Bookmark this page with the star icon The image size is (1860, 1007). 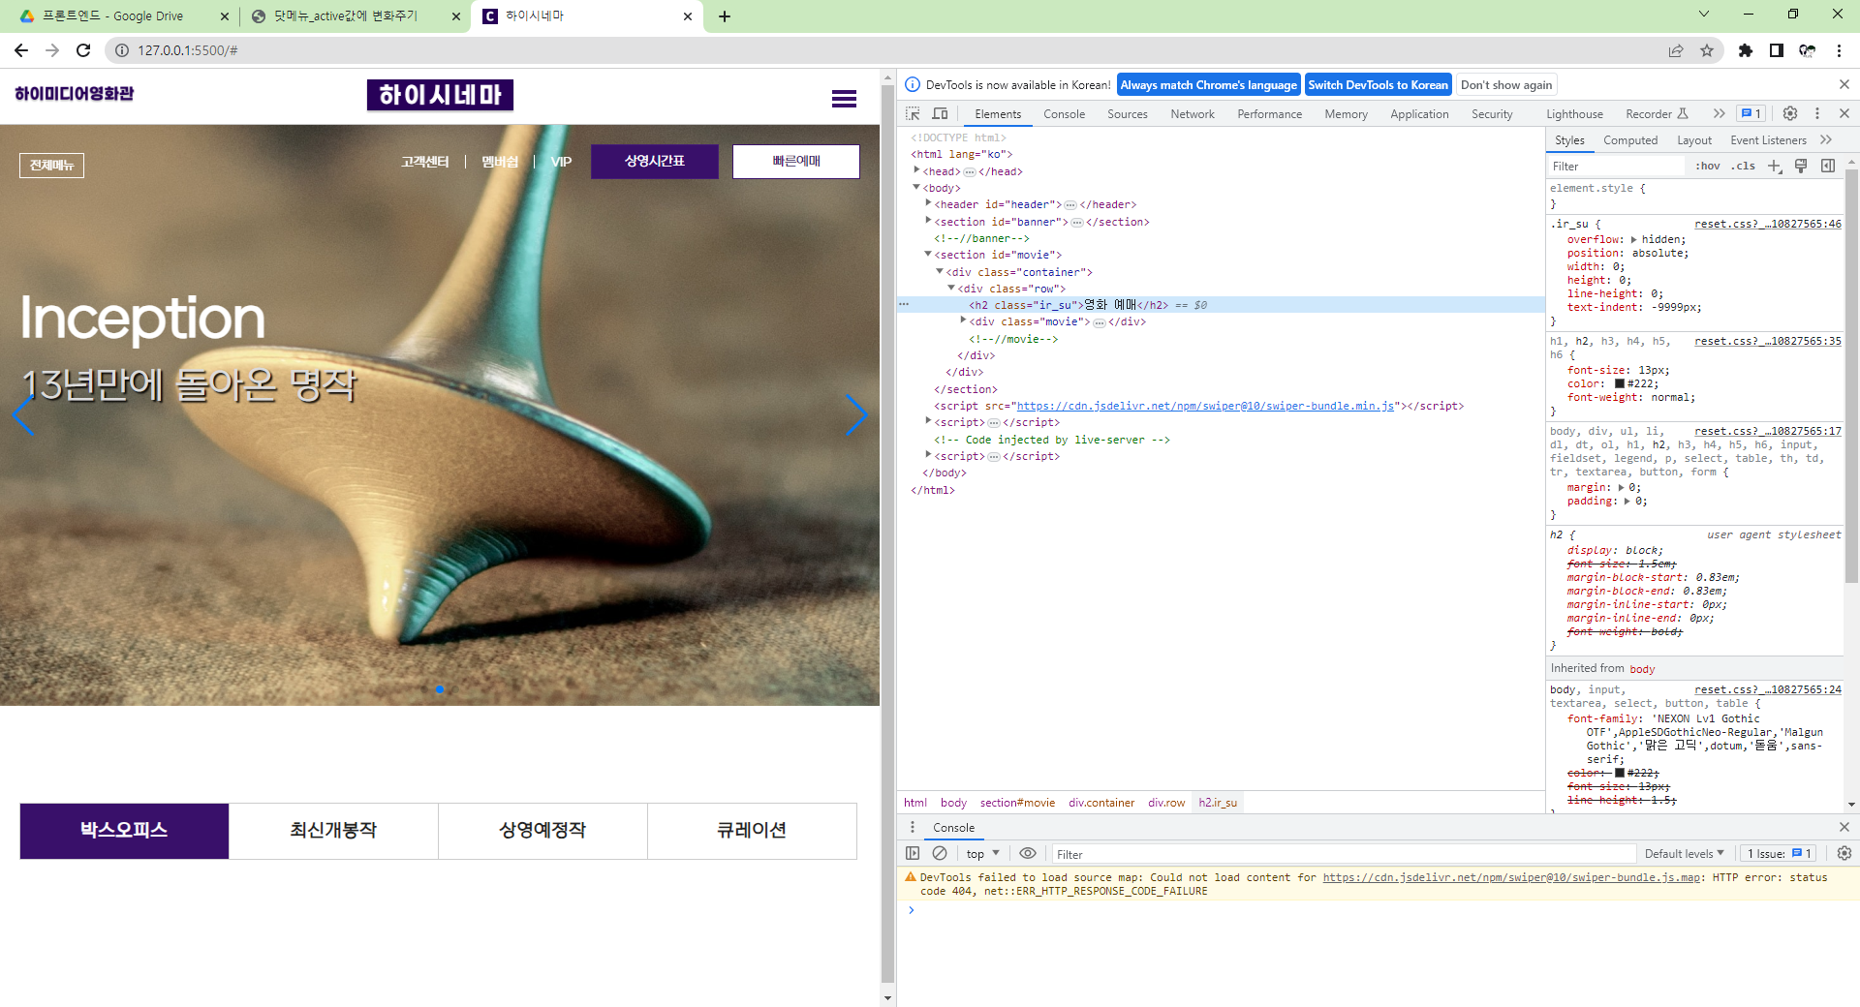(1707, 50)
